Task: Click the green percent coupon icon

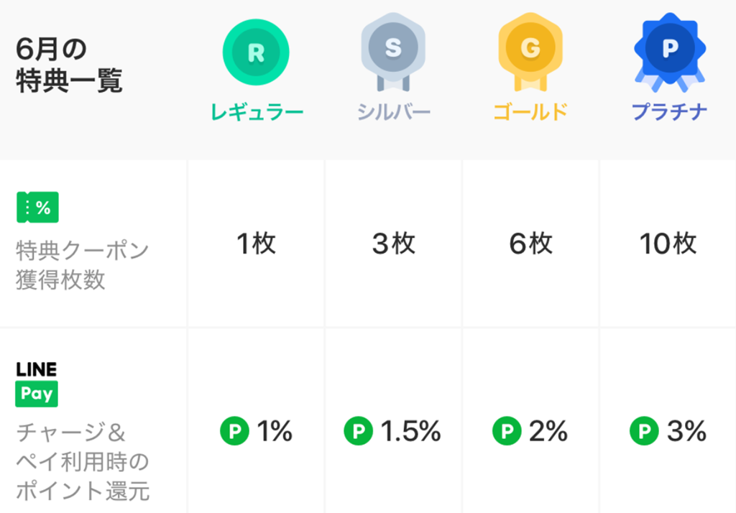Action: [37, 207]
